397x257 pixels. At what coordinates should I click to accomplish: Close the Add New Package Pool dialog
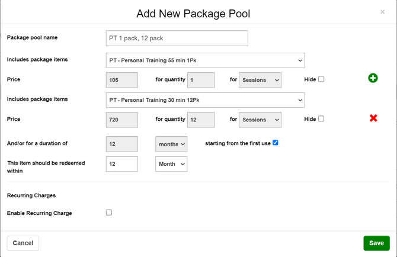[382, 12]
